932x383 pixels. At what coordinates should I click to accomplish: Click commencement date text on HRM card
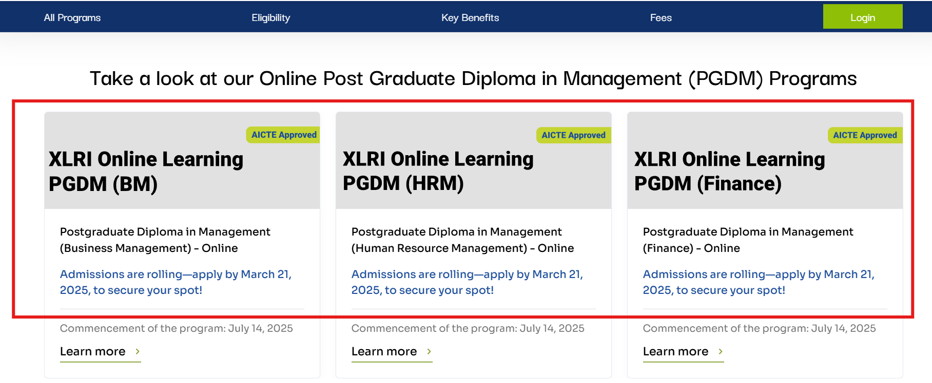(x=468, y=328)
